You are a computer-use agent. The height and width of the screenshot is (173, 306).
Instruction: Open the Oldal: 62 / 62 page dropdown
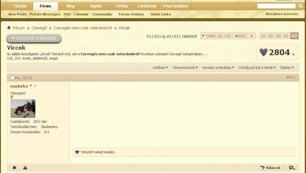point(216,36)
